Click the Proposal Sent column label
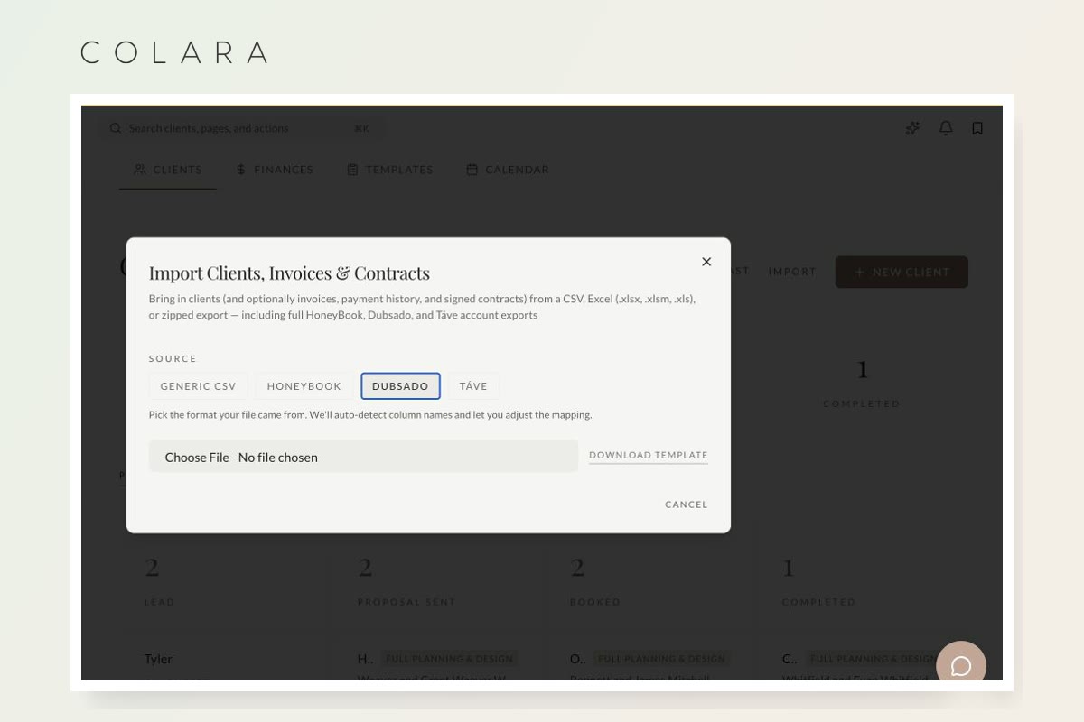This screenshot has height=722, width=1084. 406,602
